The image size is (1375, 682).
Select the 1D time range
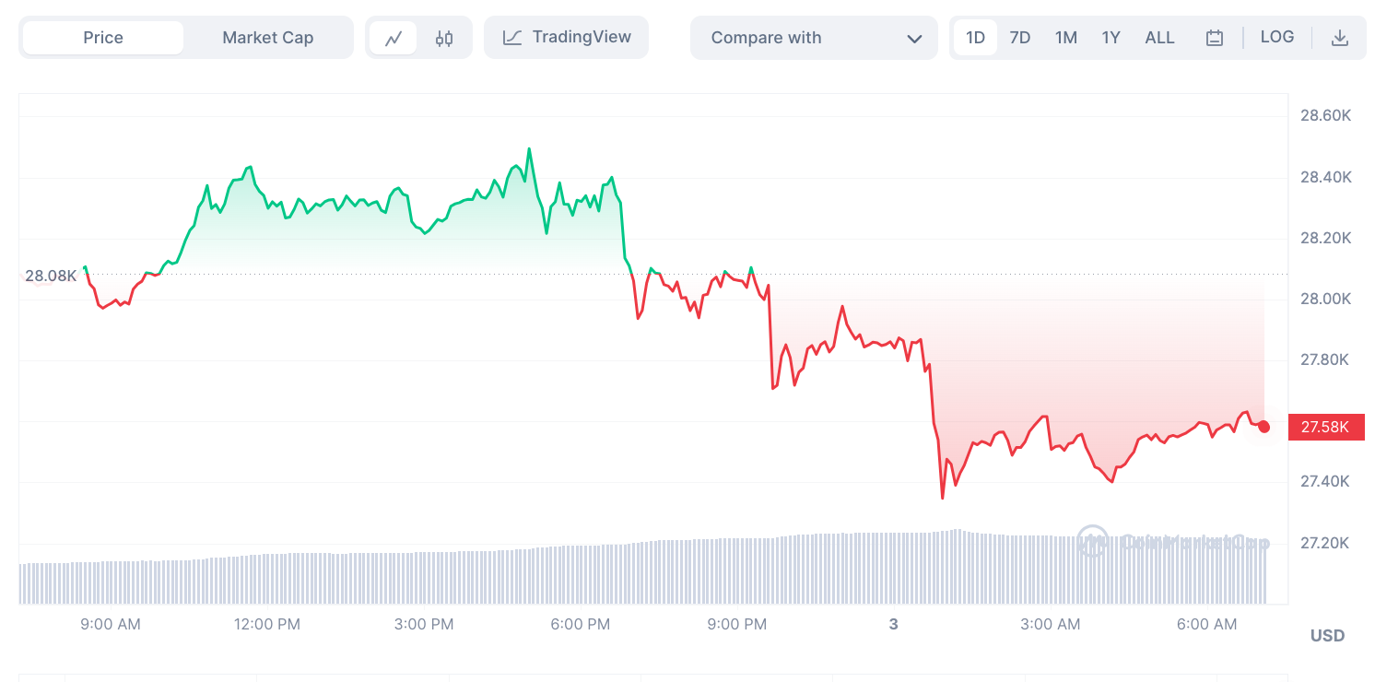pyautogui.click(x=975, y=38)
